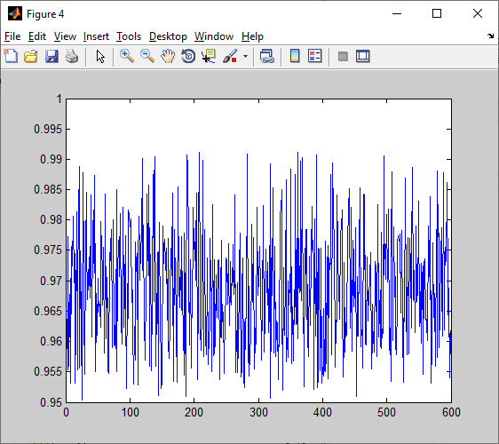This screenshot has height=444, width=499.
Task: Toggle the Brush data tool
Action: click(230, 56)
